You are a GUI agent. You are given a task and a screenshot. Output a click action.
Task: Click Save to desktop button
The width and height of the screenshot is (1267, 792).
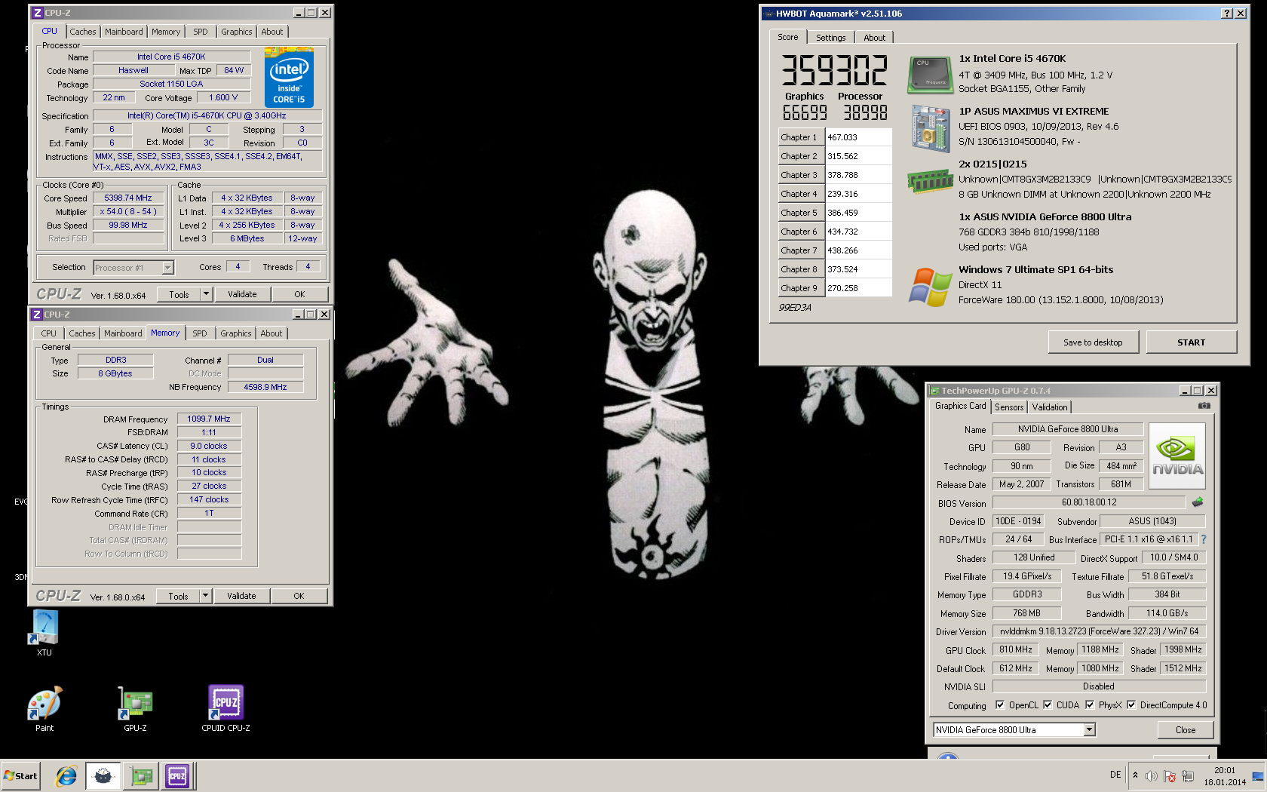tap(1093, 342)
